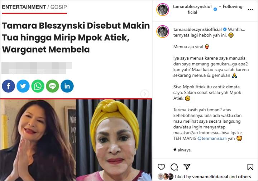Open the GOSIP subcategory
This screenshot has width=258, height=181.
58,7
